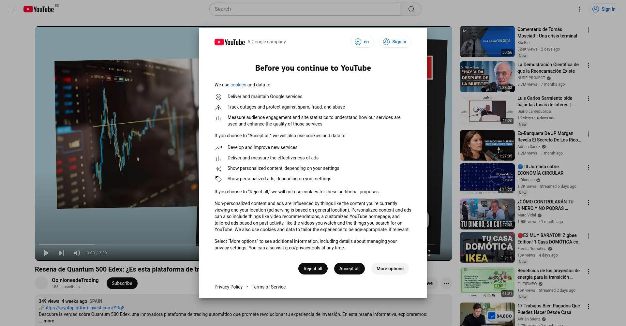Open menu for Zigbee Casa Domótica video
Screen dimensions: 626x326
pos(589,236)
